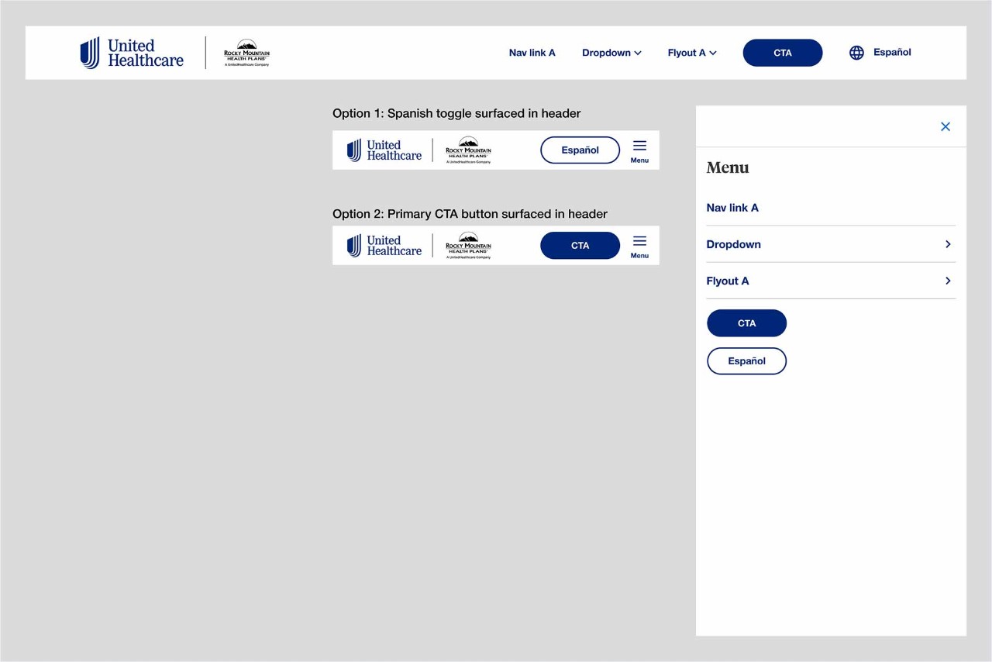Expand the Flyout A item in top navigation
Viewport: 992px width, 662px height.
pos(691,53)
